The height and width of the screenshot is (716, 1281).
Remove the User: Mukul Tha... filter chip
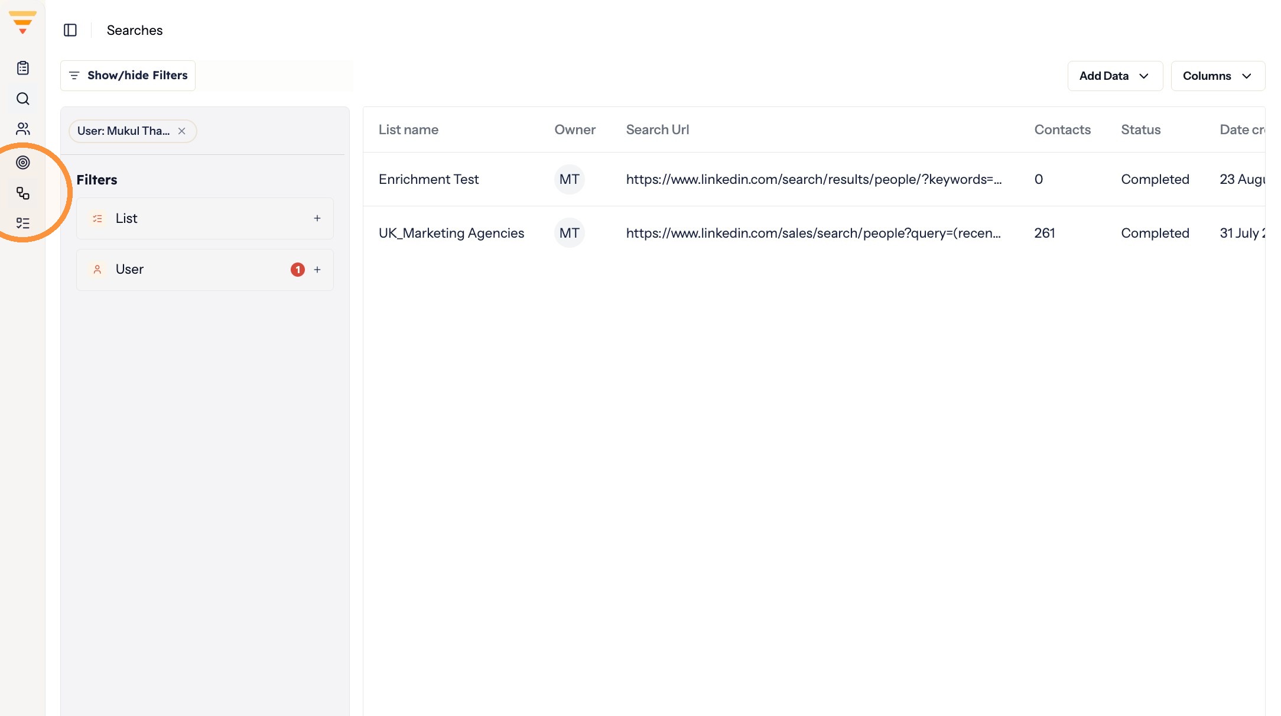click(x=182, y=131)
